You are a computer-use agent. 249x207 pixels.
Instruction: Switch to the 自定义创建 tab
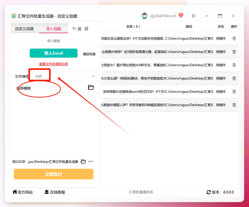tap(24, 29)
